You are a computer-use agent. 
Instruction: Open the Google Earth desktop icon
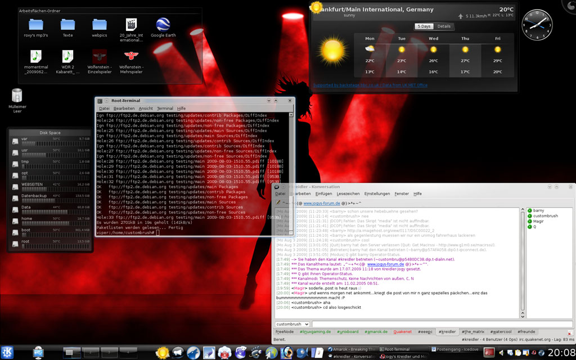[163, 25]
